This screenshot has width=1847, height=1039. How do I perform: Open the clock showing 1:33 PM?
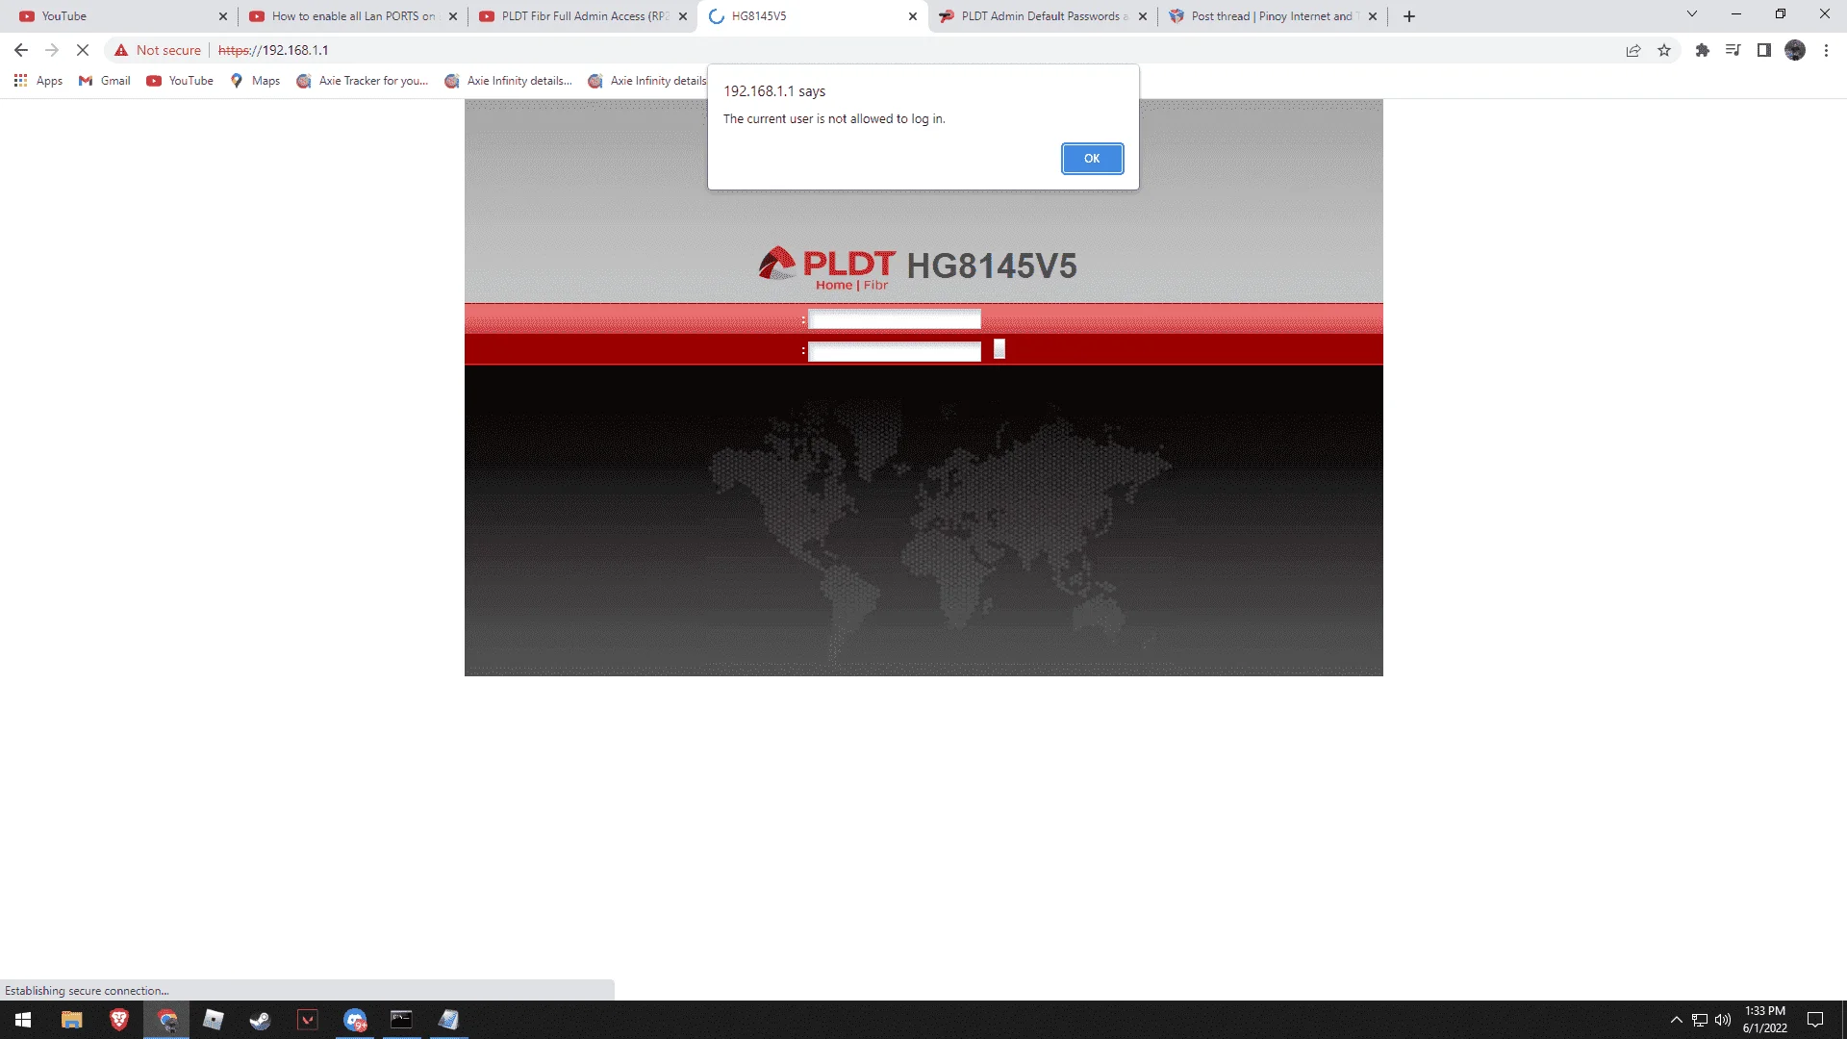coord(1765,1020)
